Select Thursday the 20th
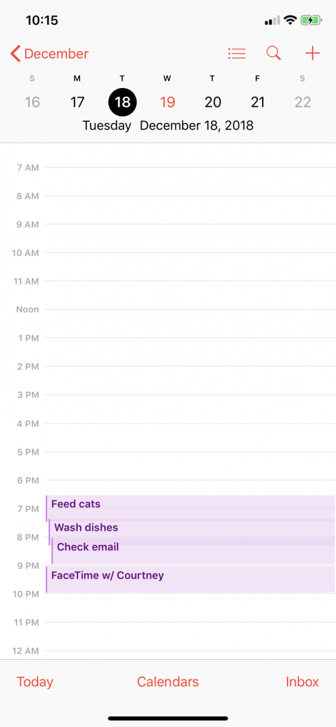Image resolution: width=336 pixels, height=727 pixels. (x=213, y=102)
